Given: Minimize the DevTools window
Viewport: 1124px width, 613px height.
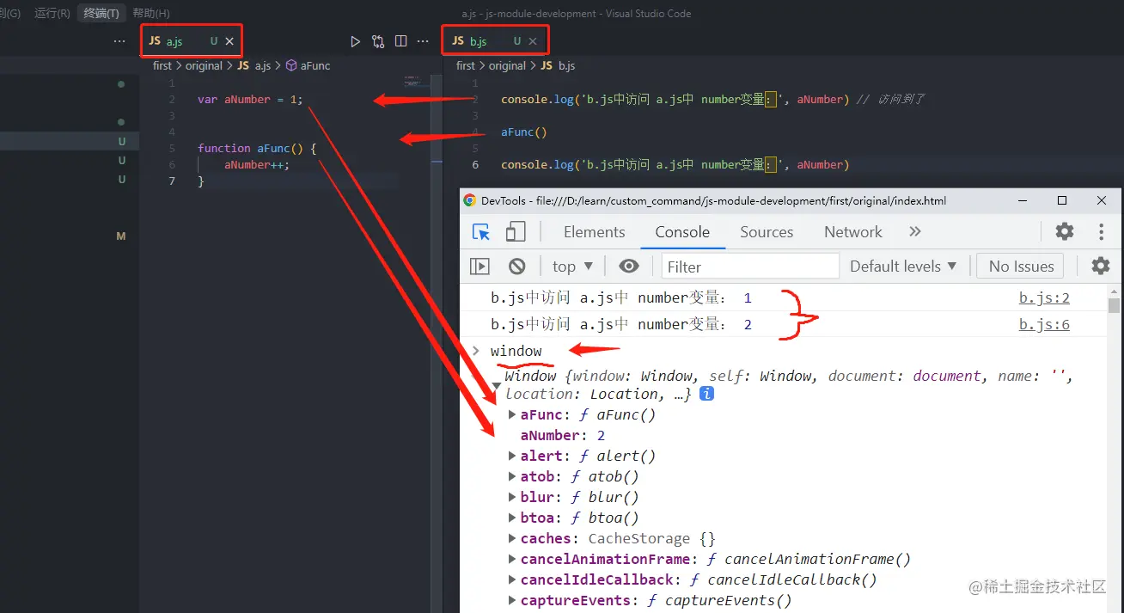Looking at the screenshot, I should 1022,200.
